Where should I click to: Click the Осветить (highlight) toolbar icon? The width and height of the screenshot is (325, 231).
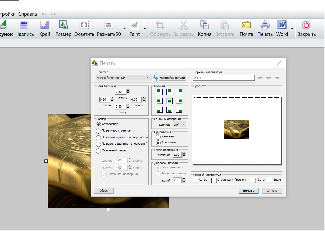click(x=84, y=25)
